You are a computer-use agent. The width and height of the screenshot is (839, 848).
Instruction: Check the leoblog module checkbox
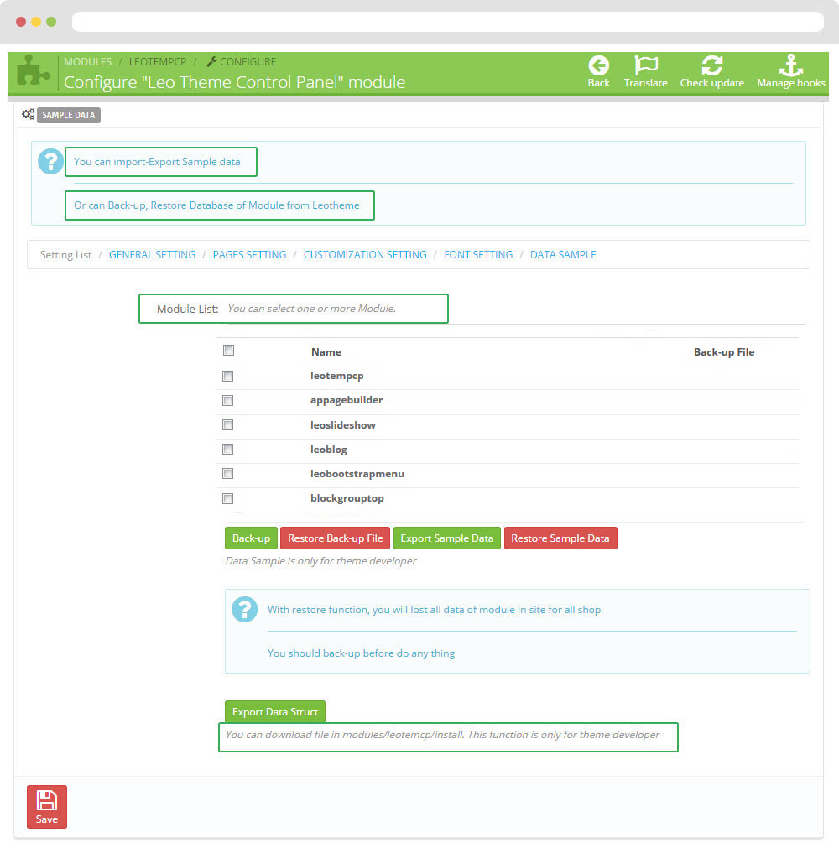tap(227, 449)
